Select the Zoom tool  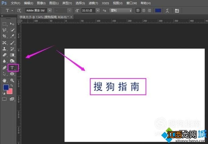point(12,80)
